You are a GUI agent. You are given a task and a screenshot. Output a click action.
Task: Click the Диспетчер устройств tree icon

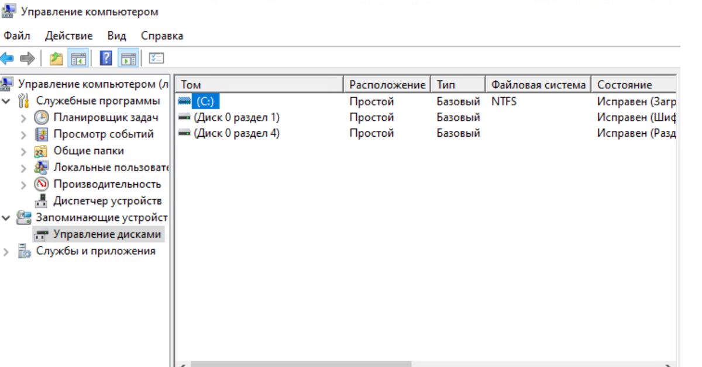click(42, 201)
